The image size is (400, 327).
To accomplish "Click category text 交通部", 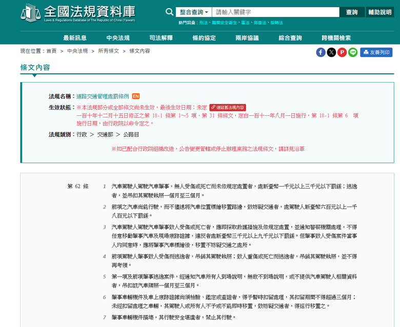I will pyautogui.click(x=105, y=135).
